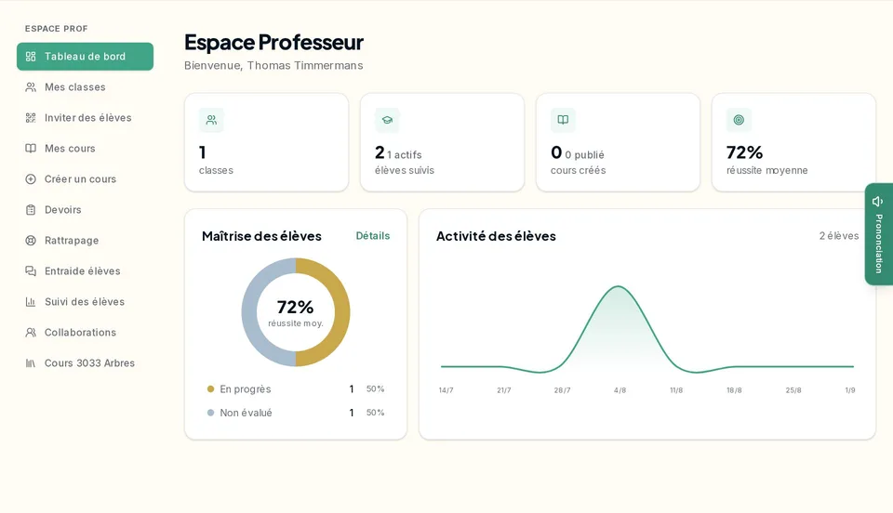Click the Inviter des élèves QR icon
Image resolution: width=893 pixels, height=513 pixels.
pos(31,118)
